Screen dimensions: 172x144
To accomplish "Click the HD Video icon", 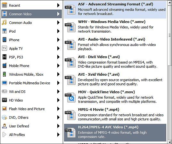I will coord(4,100).
